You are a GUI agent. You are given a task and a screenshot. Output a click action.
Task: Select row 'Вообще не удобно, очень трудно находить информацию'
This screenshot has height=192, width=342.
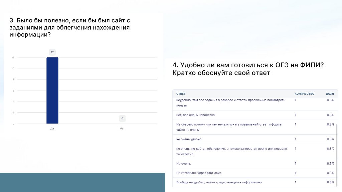pos(255,182)
